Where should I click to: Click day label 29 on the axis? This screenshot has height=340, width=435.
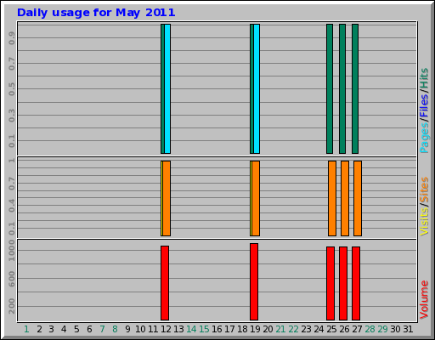click(x=382, y=329)
